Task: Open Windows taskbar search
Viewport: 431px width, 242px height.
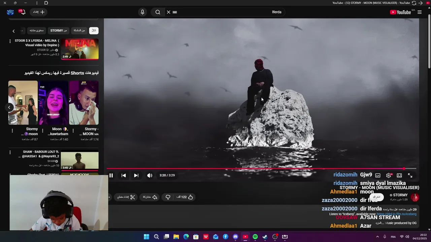Action: tap(156, 237)
